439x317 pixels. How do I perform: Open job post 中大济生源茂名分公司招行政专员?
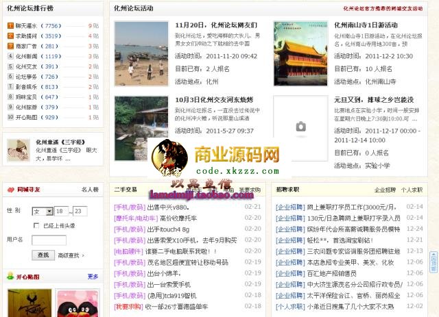[355, 285]
